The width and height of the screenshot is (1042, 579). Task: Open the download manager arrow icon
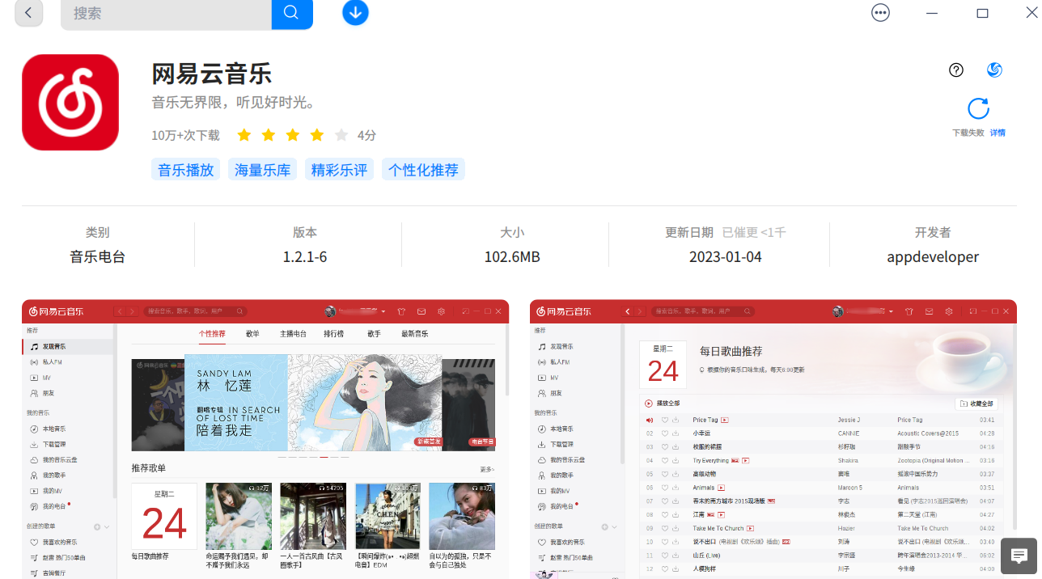click(355, 13)
